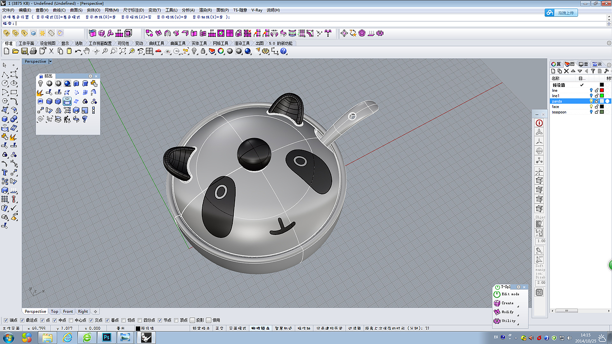The height and width of the screenshot is (344, 612).
Task: Click the 锁定格点 status bar button
Action: pos(202,329)
